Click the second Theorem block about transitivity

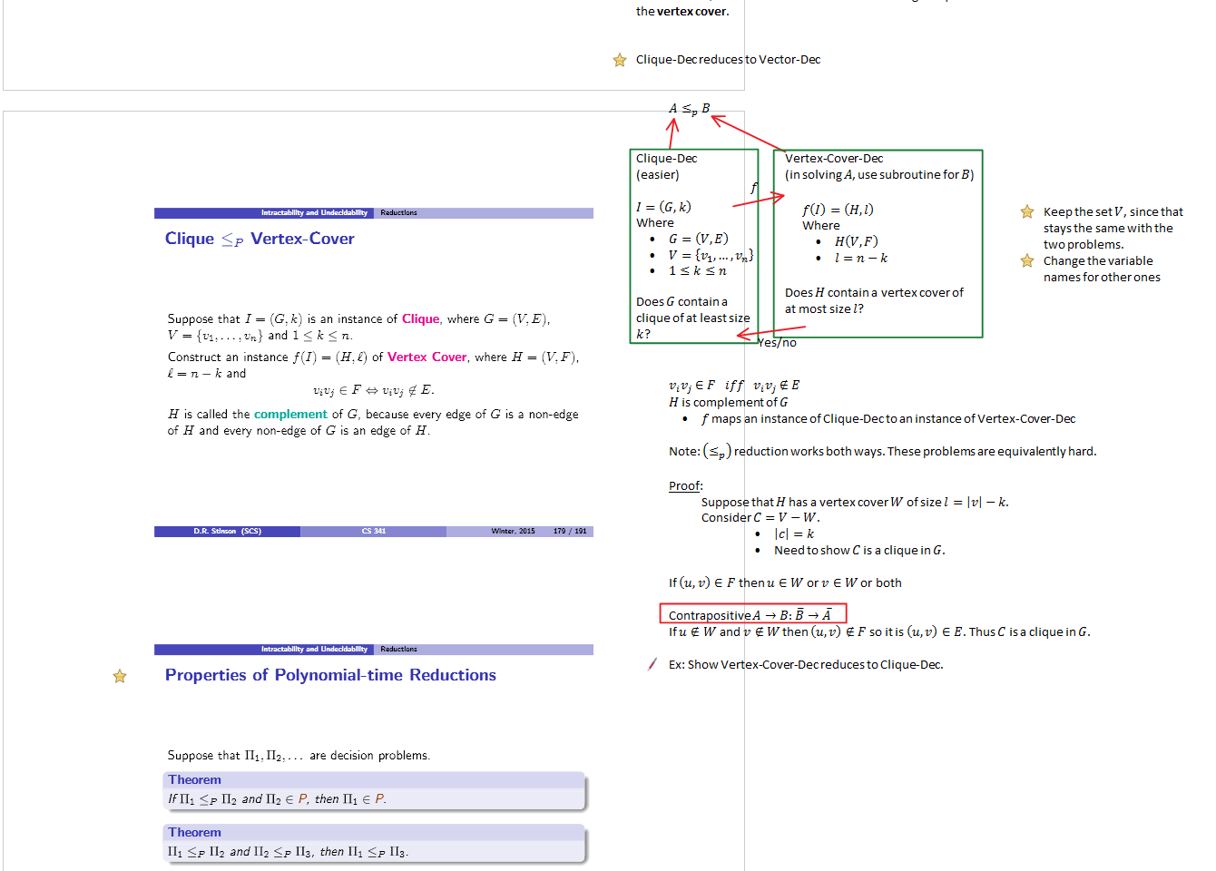(374, 843)
